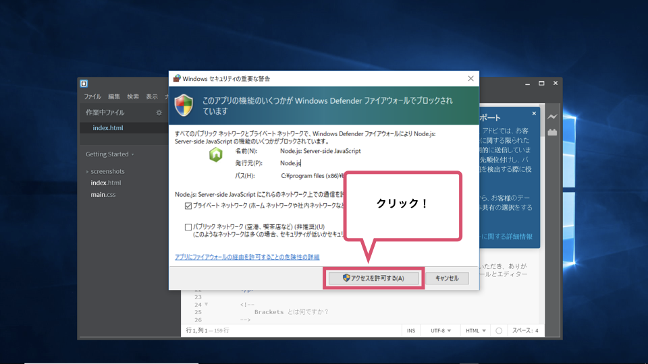The image size is (648, 364).
Task: Open the 表示 menu in Brackets
Action: (x=152, y=96)
